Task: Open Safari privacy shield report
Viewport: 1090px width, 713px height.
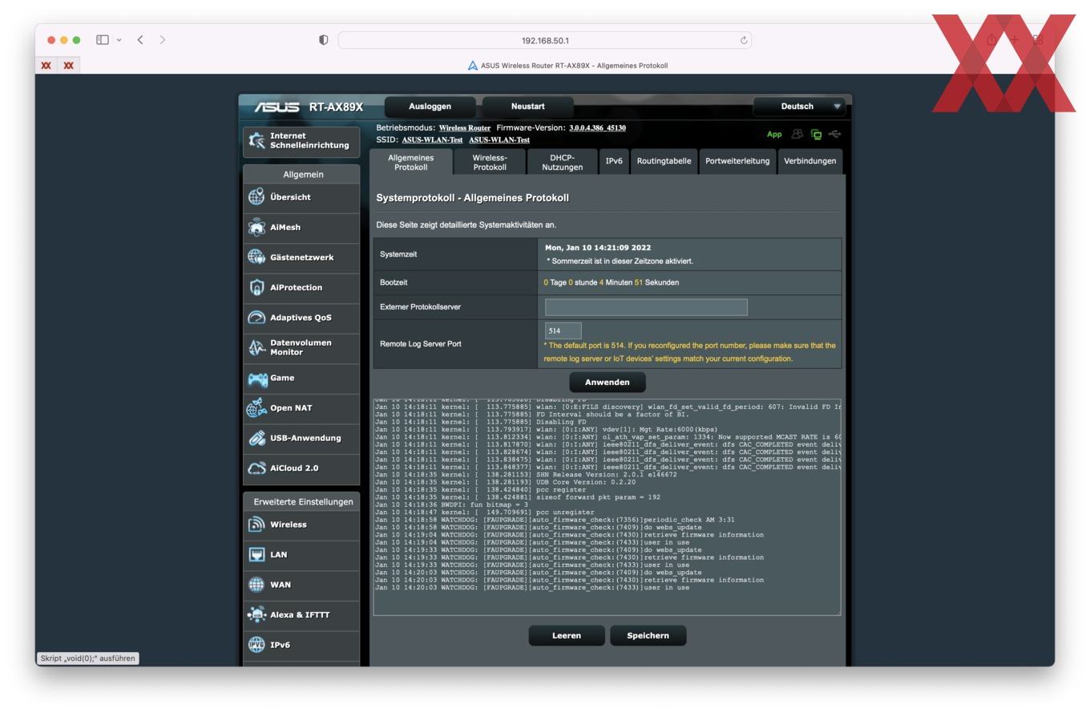Action: [x=324, y=40]
